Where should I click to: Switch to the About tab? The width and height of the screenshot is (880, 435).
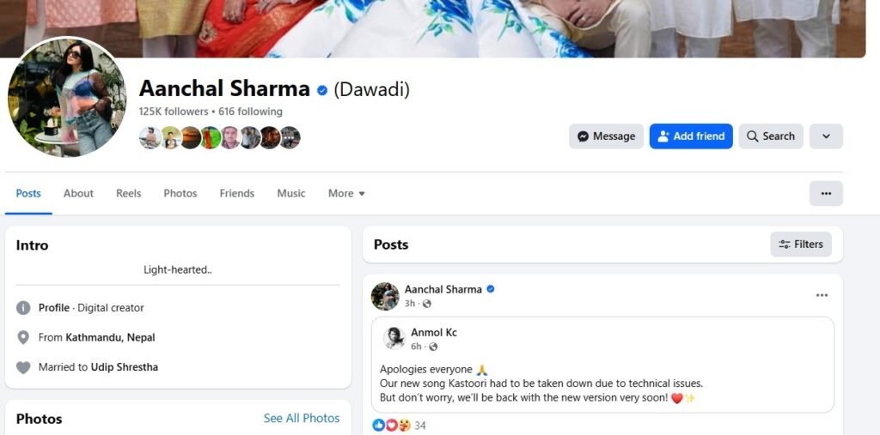pyautogui.click(x=78, y=193)
